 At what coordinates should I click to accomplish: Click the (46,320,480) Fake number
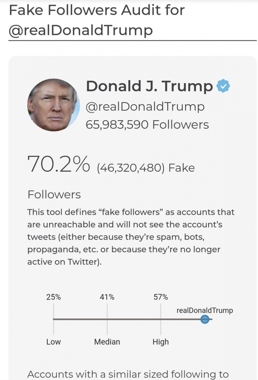click(146, 168)
